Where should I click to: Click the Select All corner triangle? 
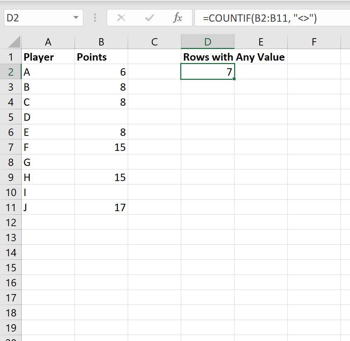[x=14, y=42]
